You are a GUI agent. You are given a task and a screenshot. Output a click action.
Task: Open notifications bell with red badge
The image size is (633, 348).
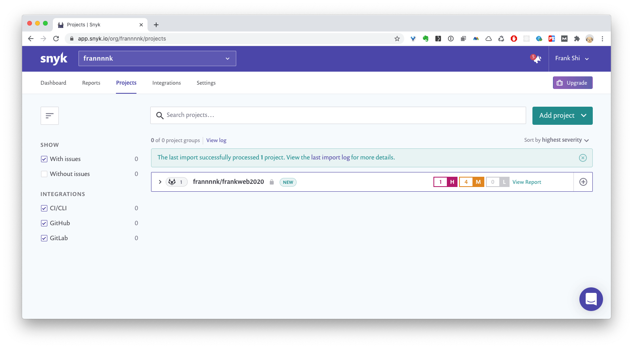click(x=536, y=59)
